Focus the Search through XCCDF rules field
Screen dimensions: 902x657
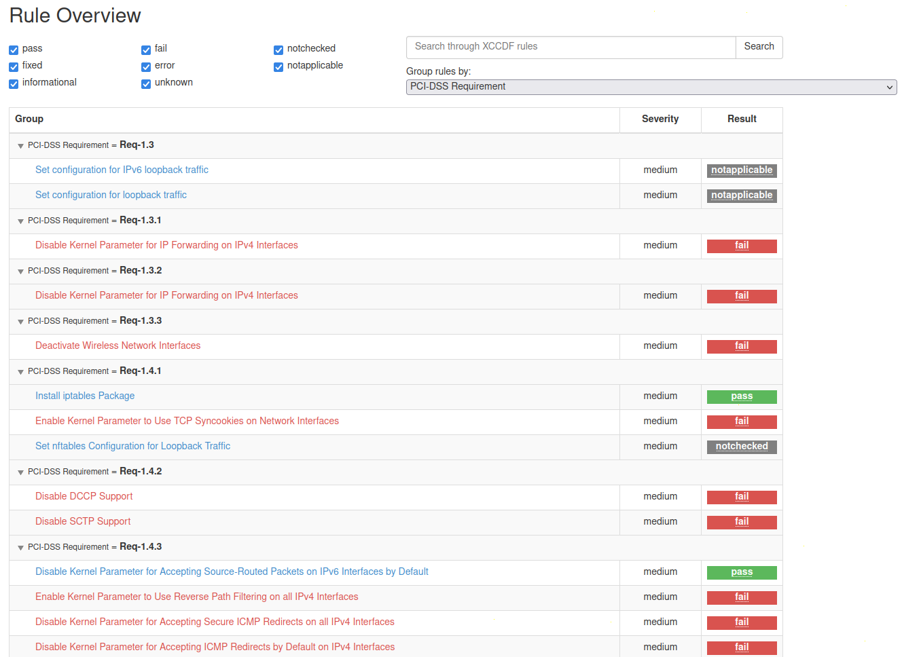click(571, 47)
